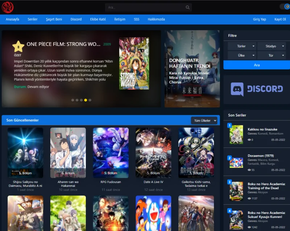Open the Türler filter dropdown
Viewport: 290px width, 231px height.
[242, 46]
